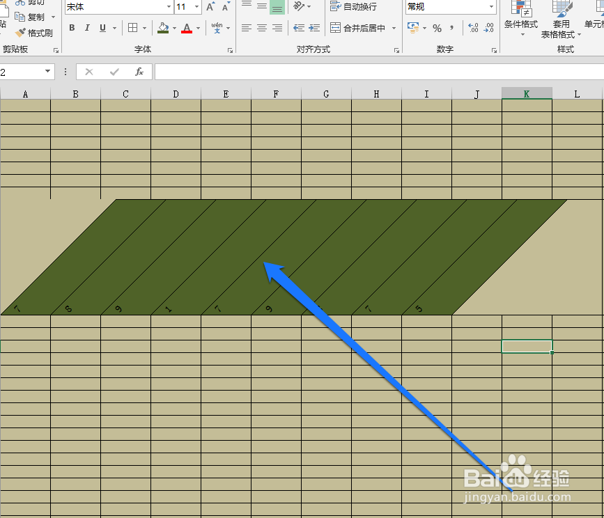
Task: Apply the red font color
Action: pos(187,28)
